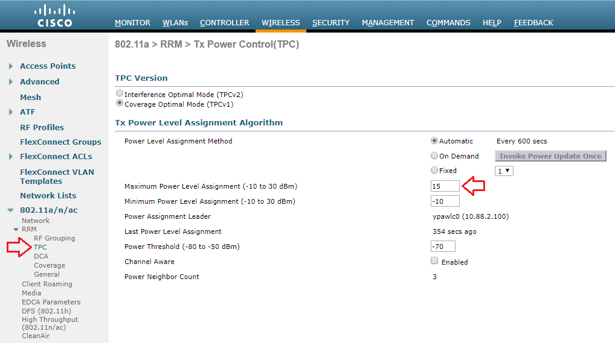
Task: Open DCA under RRM
Action: (x=41, y=256)
